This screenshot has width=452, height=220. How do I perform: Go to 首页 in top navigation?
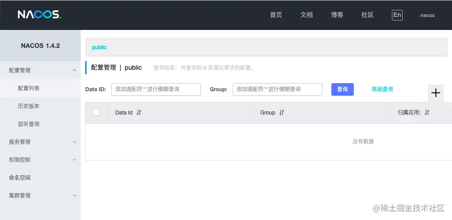pos(276,15)
